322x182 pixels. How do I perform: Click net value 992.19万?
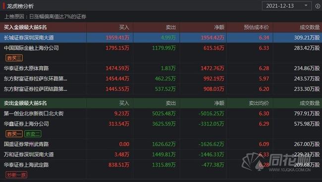(x=214, y=78)
